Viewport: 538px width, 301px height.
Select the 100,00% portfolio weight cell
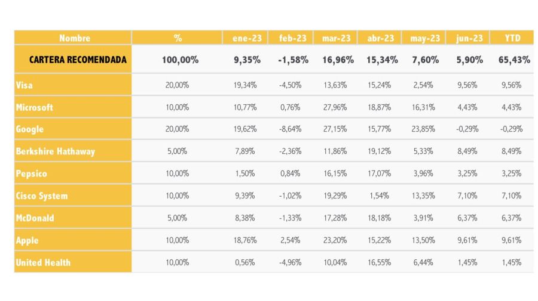180,60
